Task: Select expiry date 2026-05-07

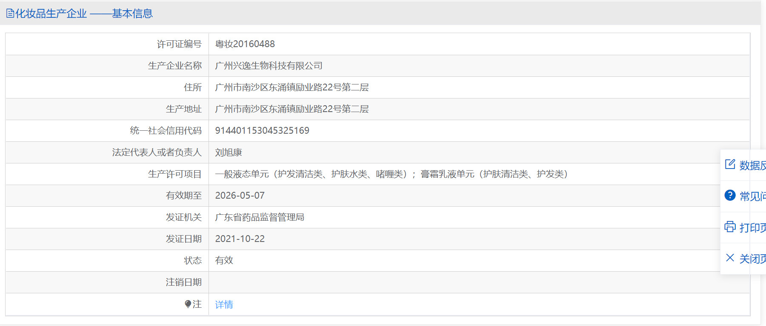Action: tap(240, 196)
